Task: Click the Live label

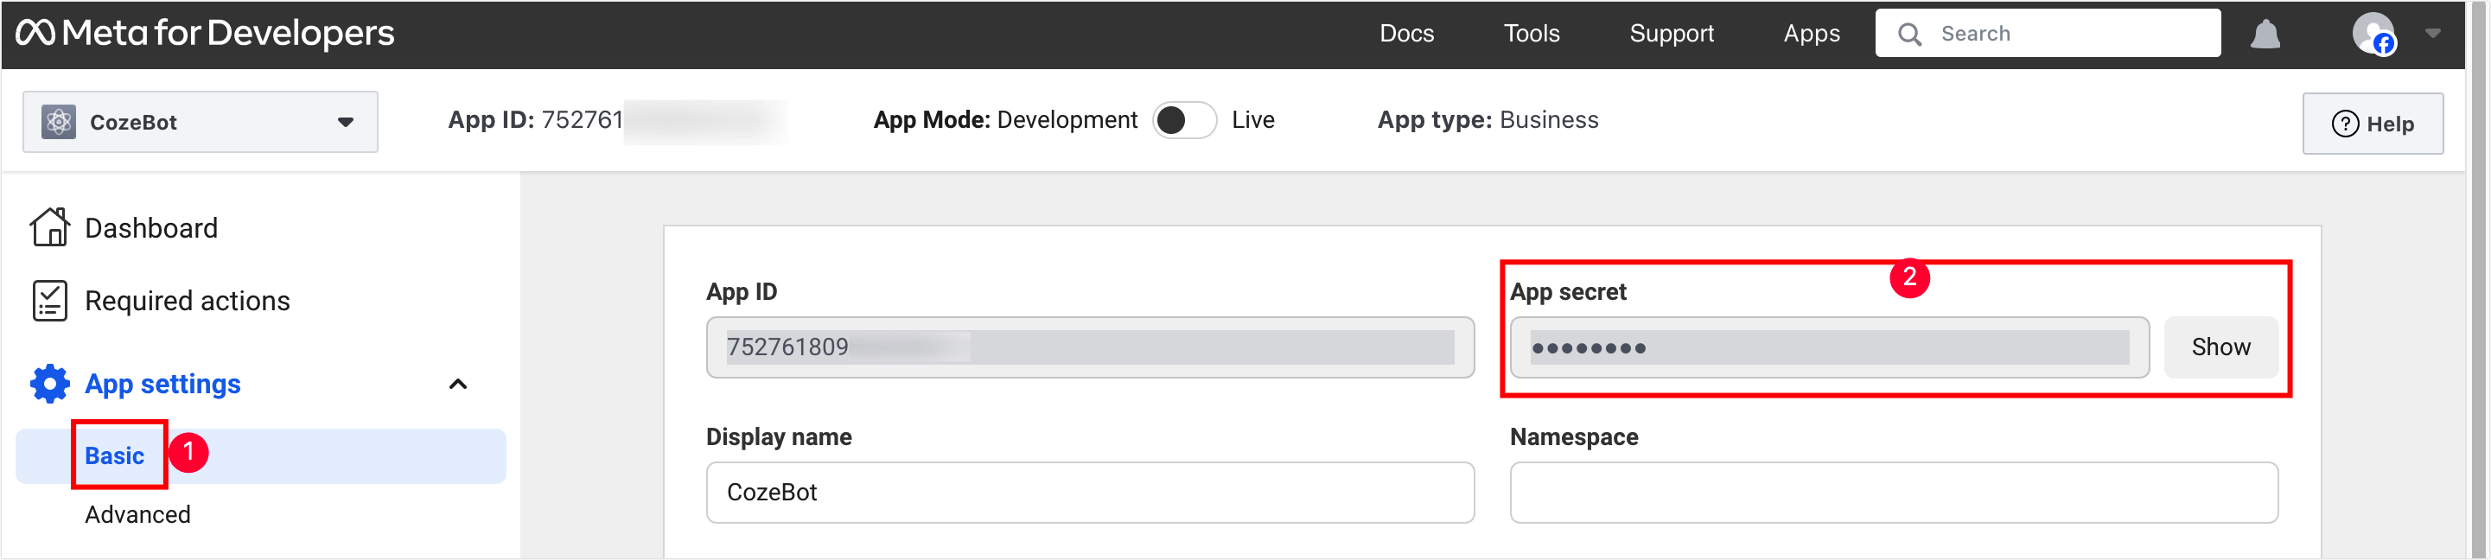Action: (x=1252, y=120)
